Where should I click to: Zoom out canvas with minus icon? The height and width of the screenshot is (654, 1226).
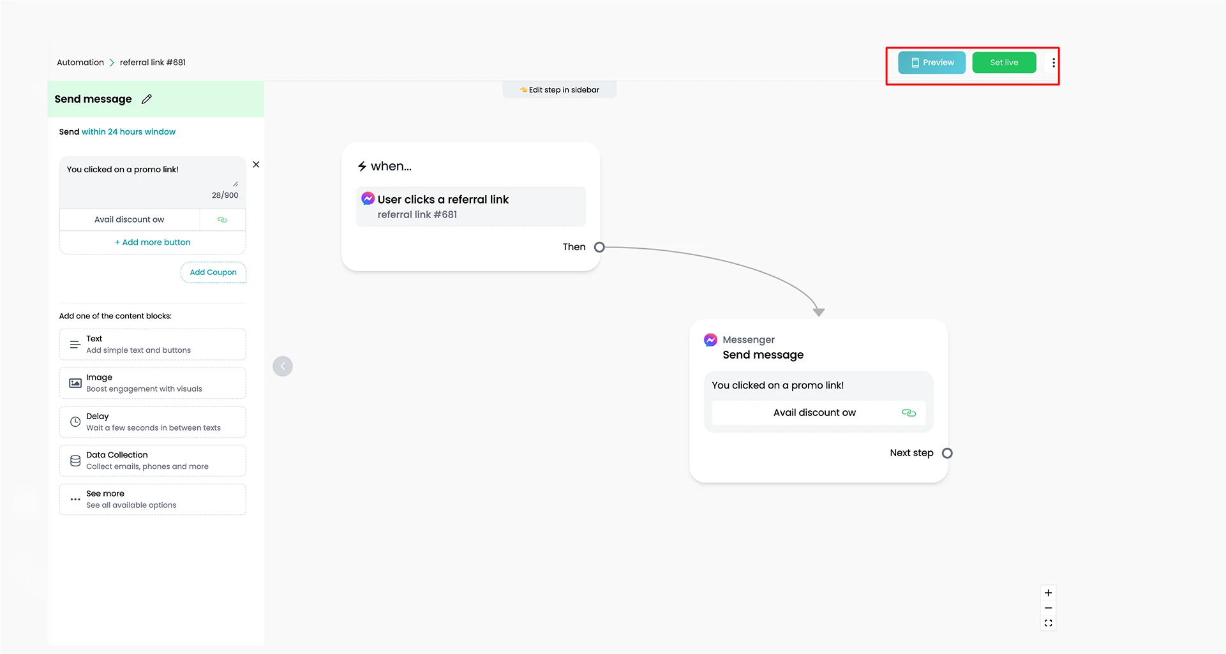[x=1048, y=608]
